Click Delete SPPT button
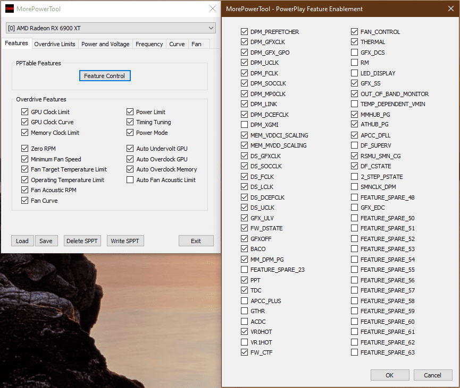This screenshot has height=388, width=460. [82, 241]
